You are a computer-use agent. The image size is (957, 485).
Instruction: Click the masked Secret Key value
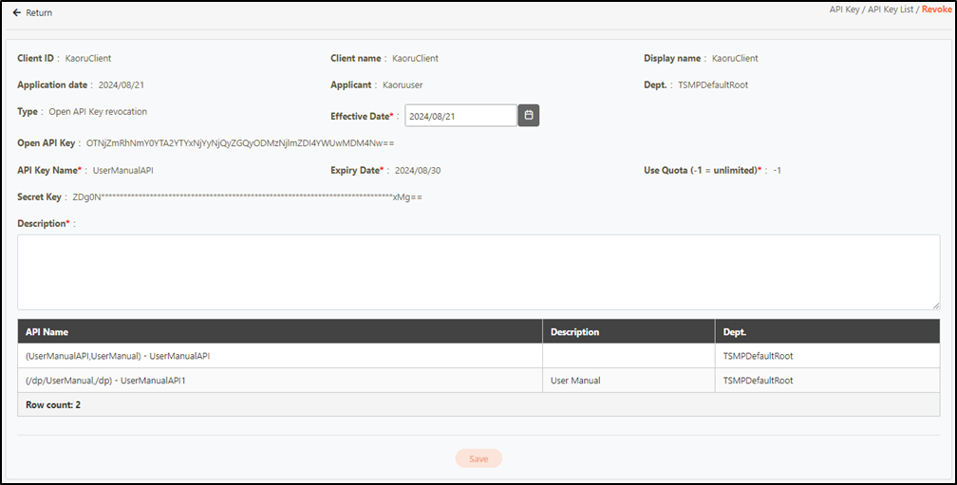[247, 197]
